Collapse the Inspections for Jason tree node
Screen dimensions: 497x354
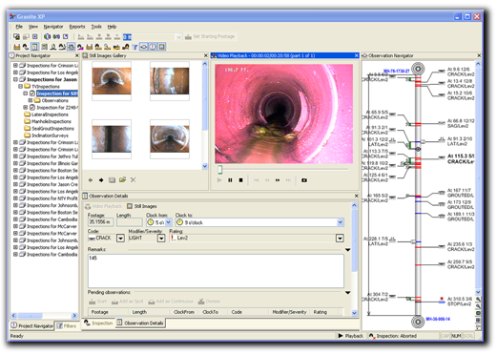[15, 79]
